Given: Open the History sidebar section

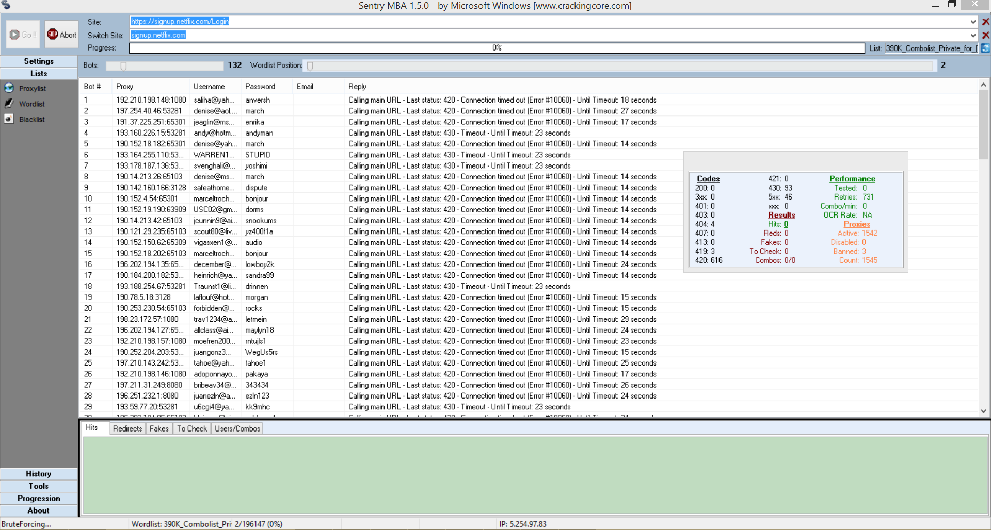Looking at the screenshot, I should click(39, 474).
